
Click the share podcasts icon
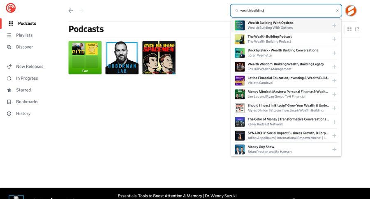357,29
